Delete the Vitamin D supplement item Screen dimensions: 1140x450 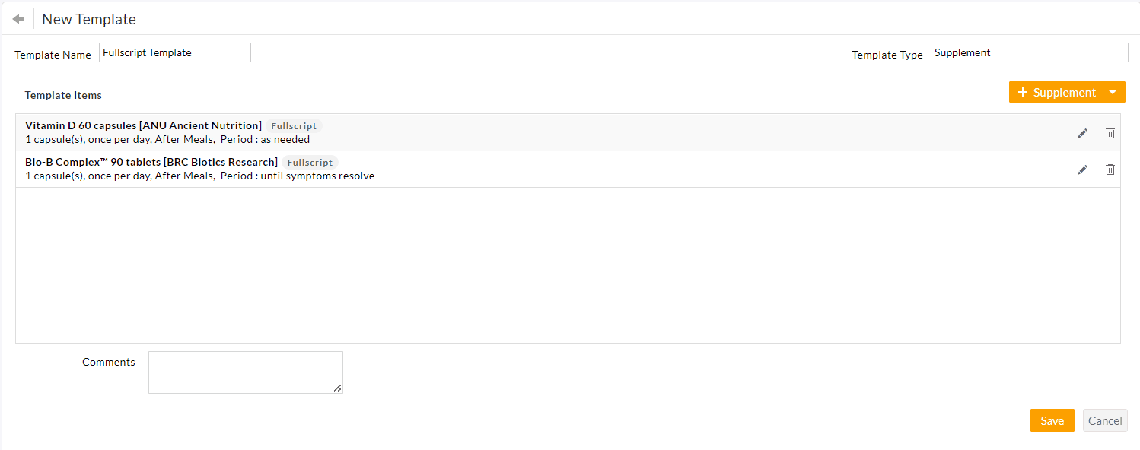coord(1110,132)
